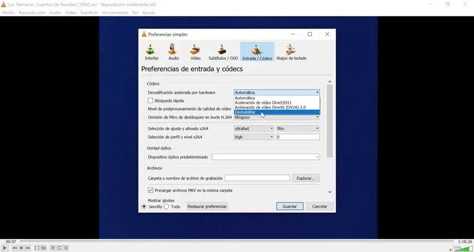
Task: Open the Ver menu
Action: point(135,12)
